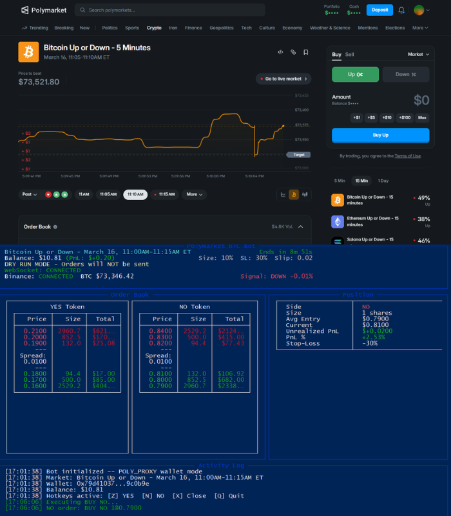Select the Crypto category
The width and height of the screenshot is (451, 516).
click(154, 28)
